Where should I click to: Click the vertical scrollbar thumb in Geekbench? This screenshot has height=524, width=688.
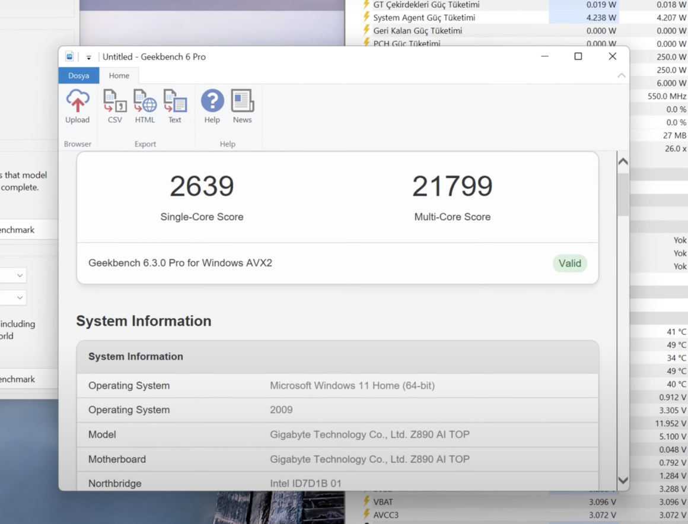pos(623,195)
